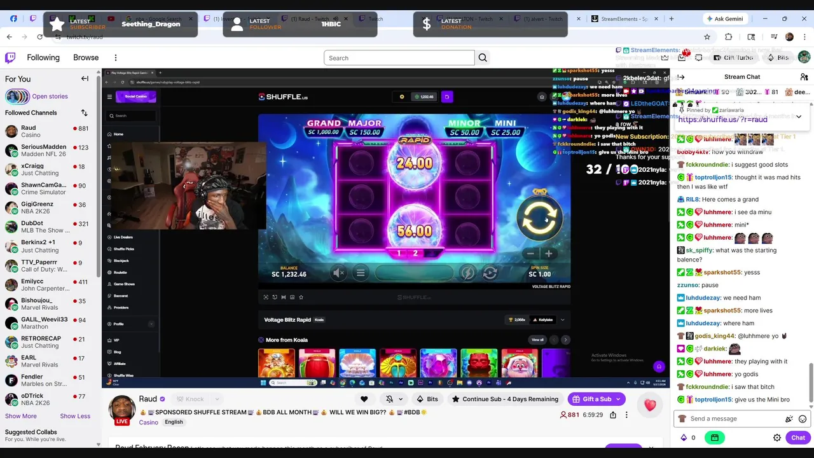Open chat settings gear icon
Viewport: 814px width, 458px height.
pyautogui.click(x=777, y=438)
